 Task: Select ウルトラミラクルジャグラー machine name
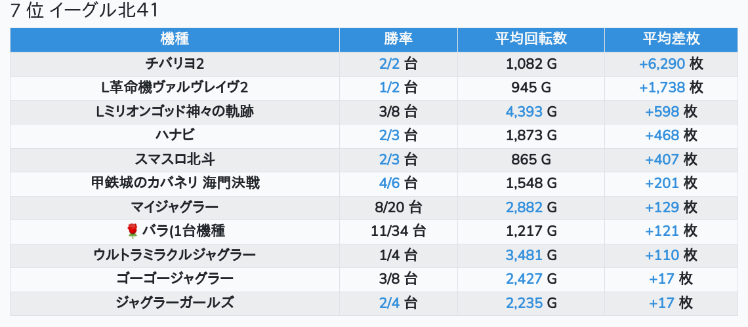[175, 255]
